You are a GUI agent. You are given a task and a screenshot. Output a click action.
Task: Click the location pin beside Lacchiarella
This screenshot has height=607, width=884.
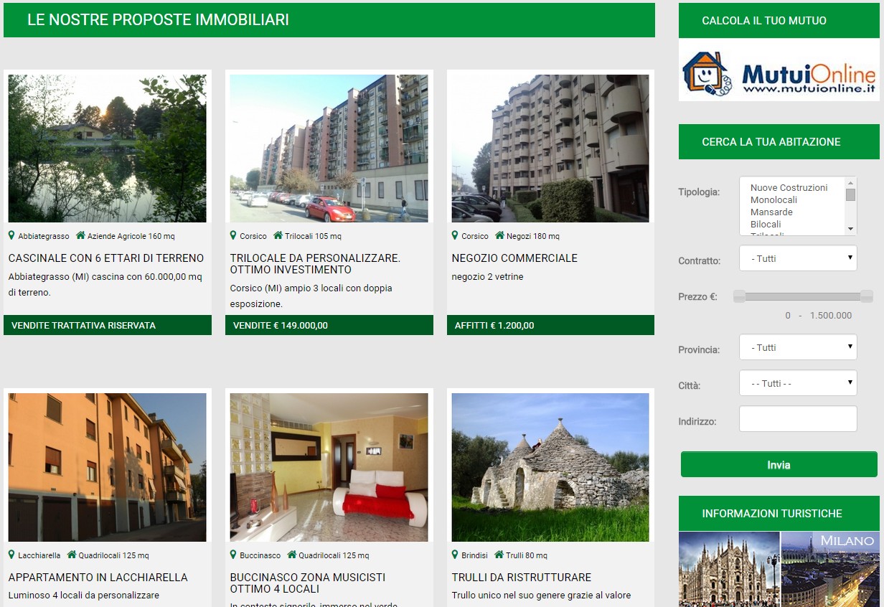11,555
